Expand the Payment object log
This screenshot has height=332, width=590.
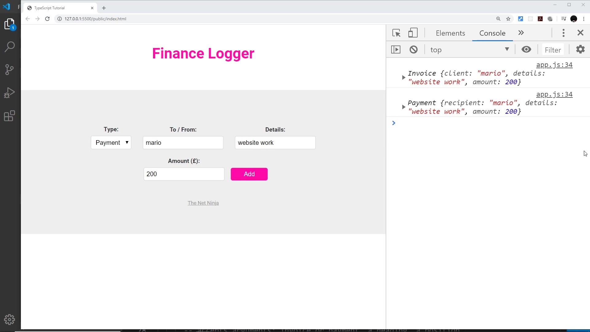[x=403, y=107]
